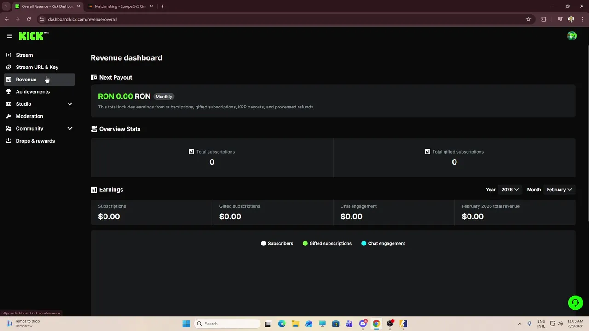This screenshot has width=589, height=331.
Task: Open the Month February dropdown
Action: (559, 189)
